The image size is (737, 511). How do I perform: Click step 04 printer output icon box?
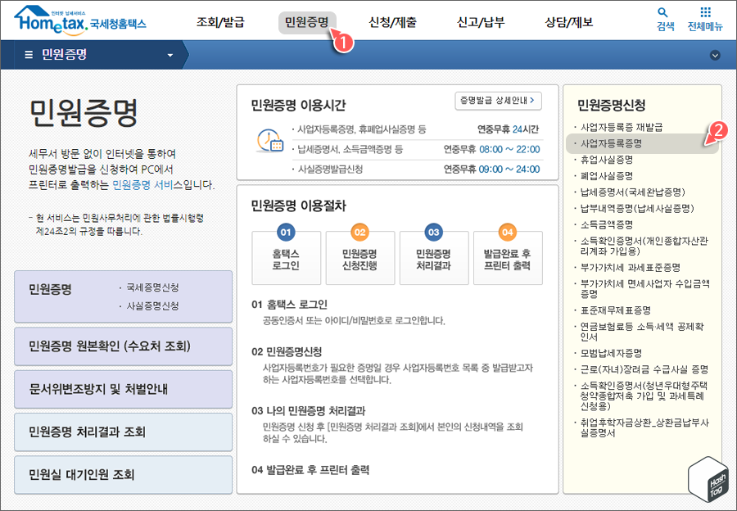[x=507, y=257]
